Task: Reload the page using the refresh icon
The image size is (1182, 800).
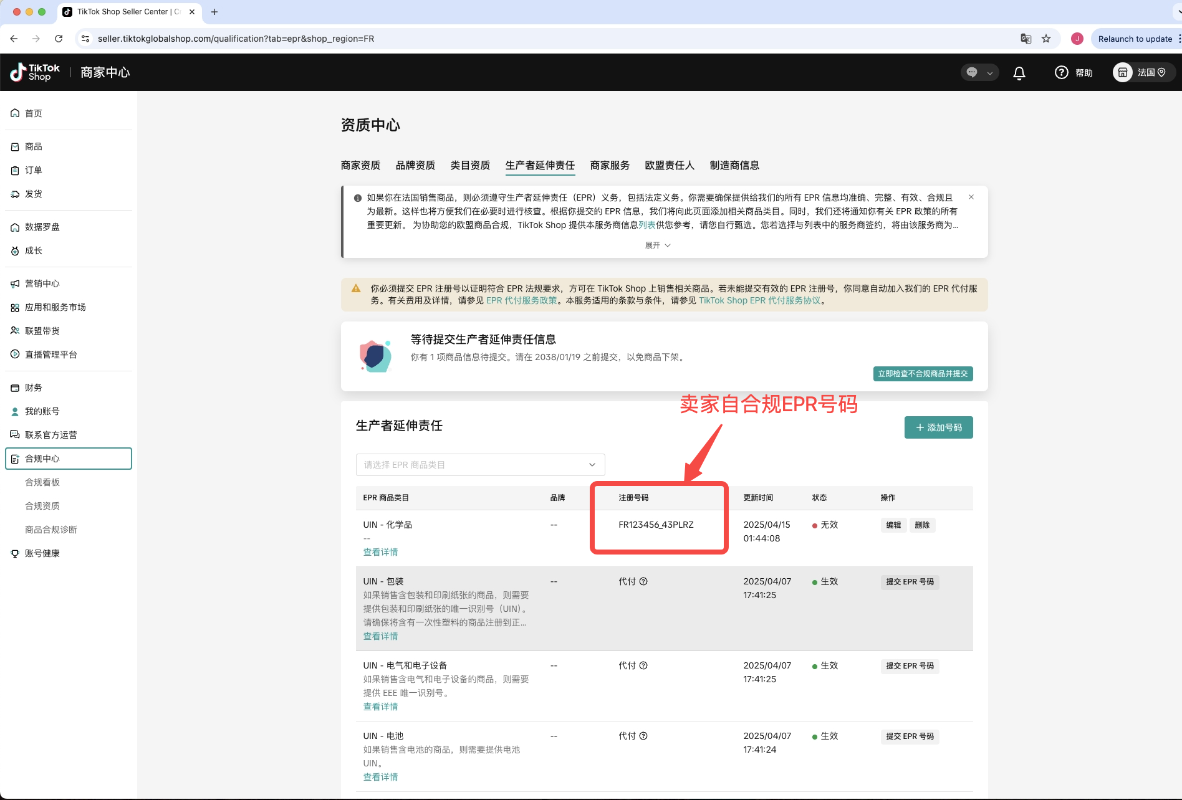Action: (x=59, y=39)
